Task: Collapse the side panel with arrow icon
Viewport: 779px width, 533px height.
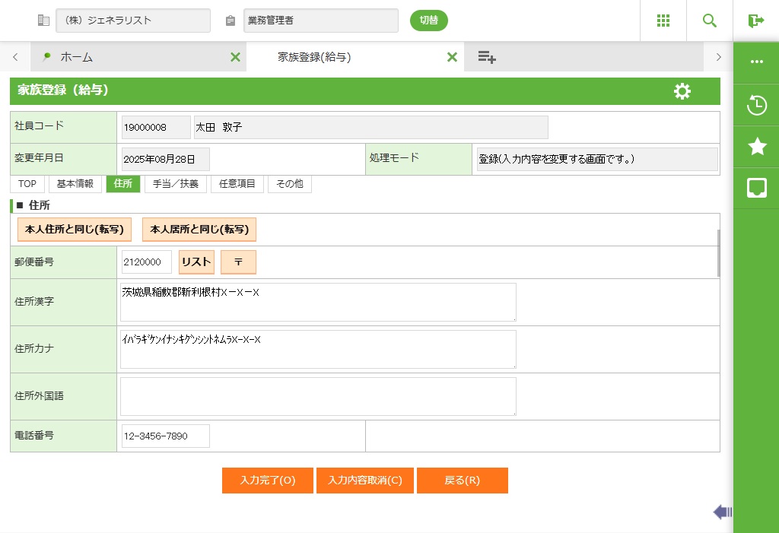Action: (722, 512)
